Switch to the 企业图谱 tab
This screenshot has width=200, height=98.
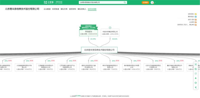[x=47, y=9]
